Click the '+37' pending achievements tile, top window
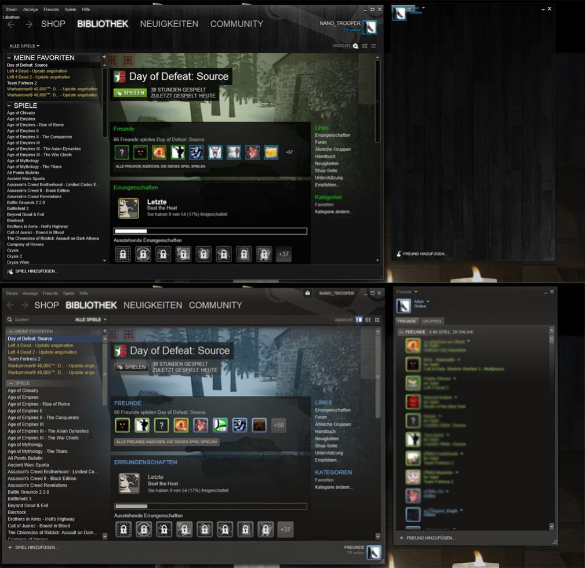Image resolution: width=585 pixels, height=568 pixels. point(284,254)
